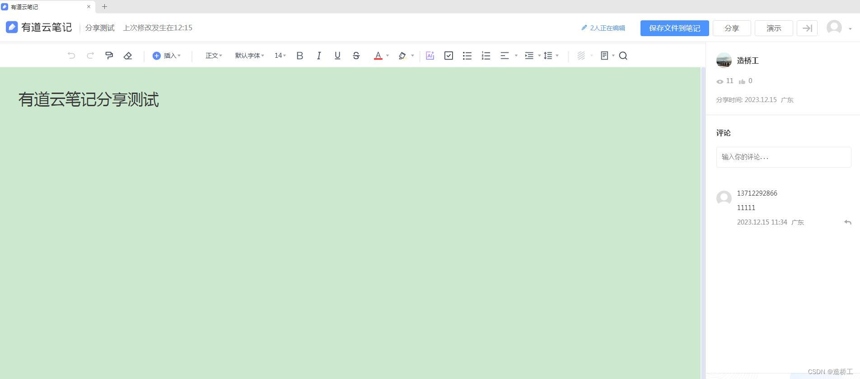Viewport: 860px width, 379px height.
Task: Open the account dropdown arrow
Action: 850,29
